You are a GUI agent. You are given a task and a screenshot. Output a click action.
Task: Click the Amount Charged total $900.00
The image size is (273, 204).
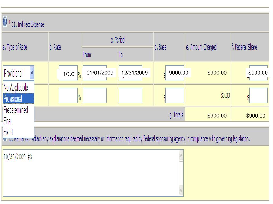(217, 116)
